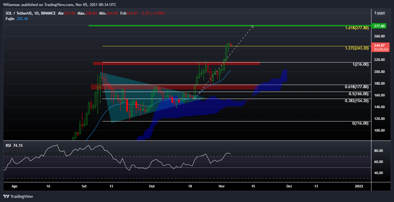Click the RSI indicator label
The height and width of the screenshot is (202, 394).
tap(9, 145)
